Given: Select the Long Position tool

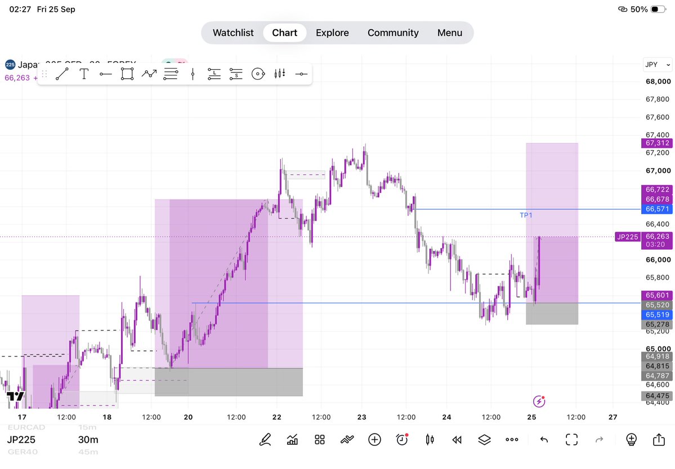Looking at the screenshot, I should pyautogui.click(x=214, y=74).
